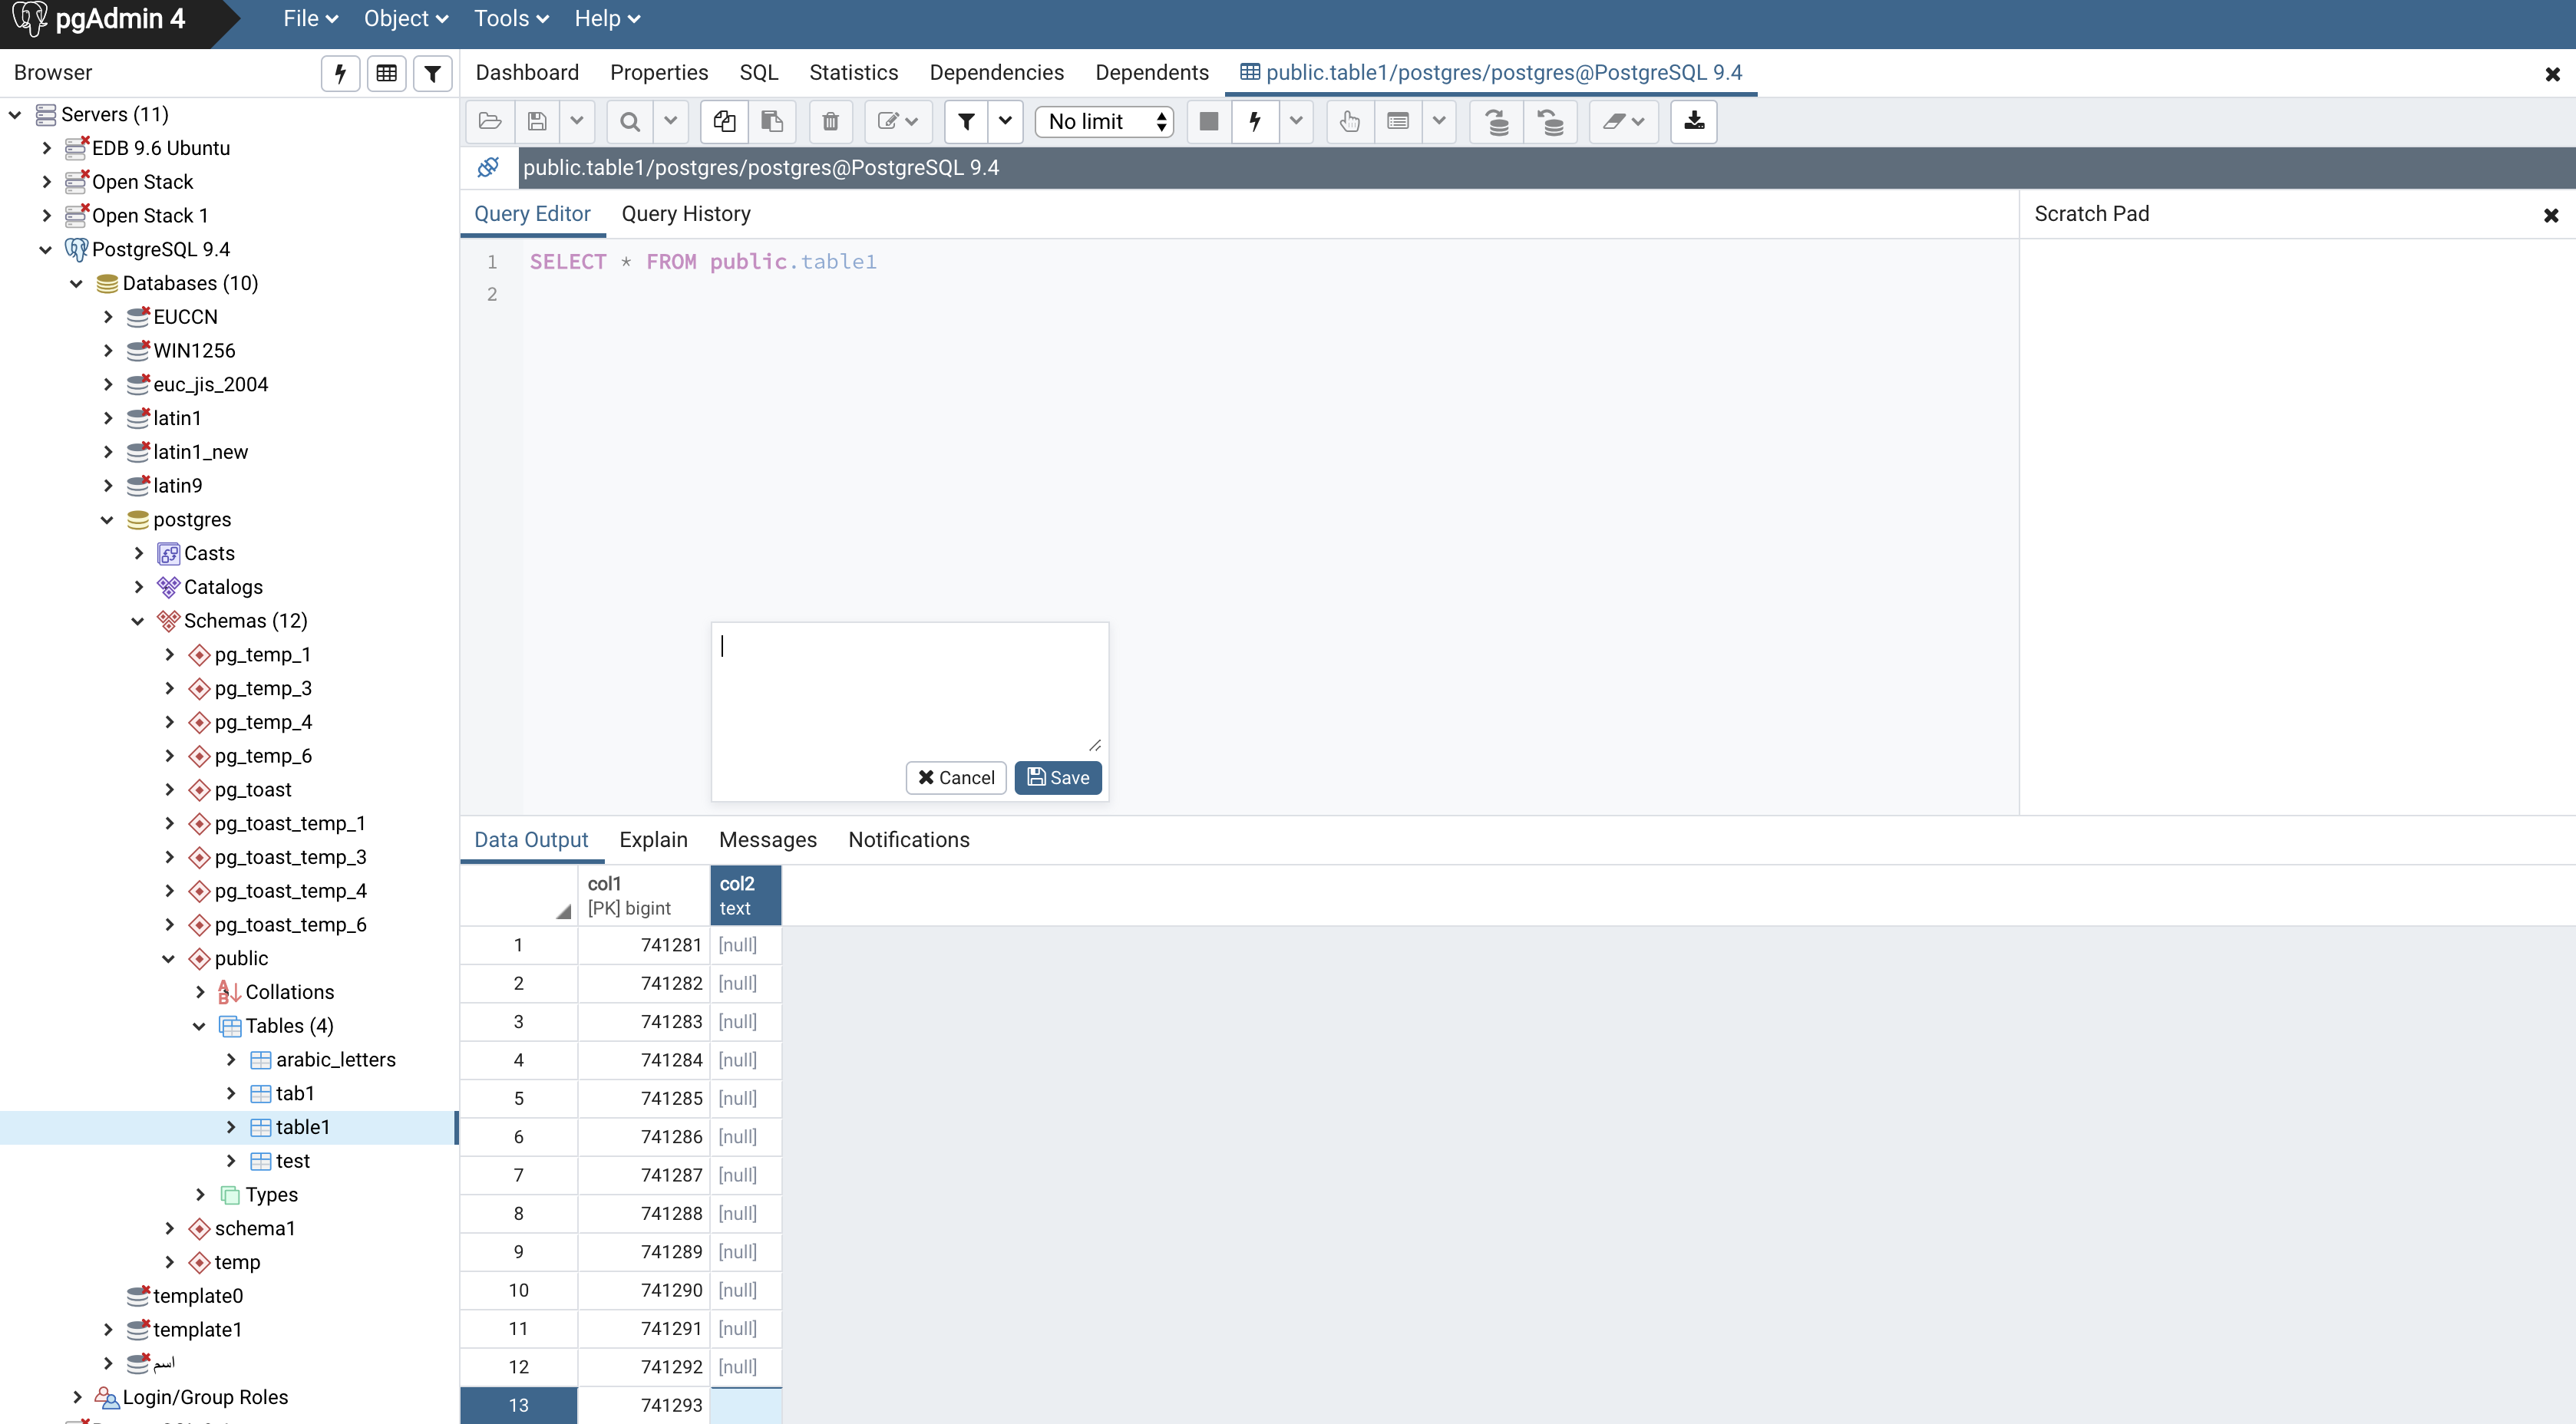The image size is (2576, 1424).
Task: Open the Explain options dropdown arrow
Action: [x=1439, y=122]
